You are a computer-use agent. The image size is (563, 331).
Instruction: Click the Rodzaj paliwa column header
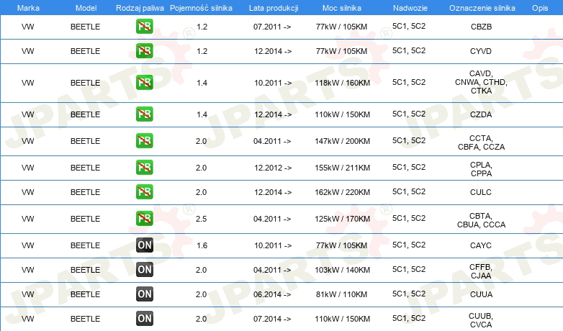140,8
